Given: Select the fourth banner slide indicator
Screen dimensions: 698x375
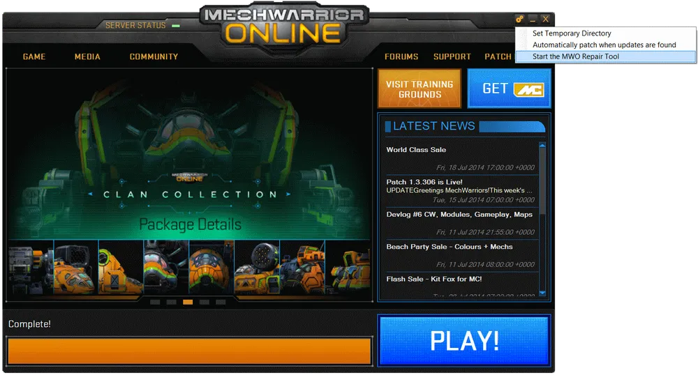Looking at the screenshot, I should click(x=205, y=302).
